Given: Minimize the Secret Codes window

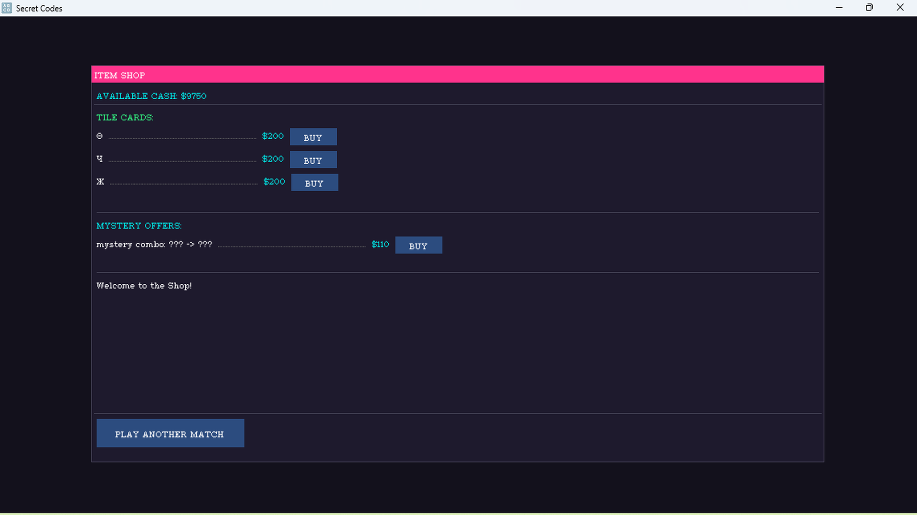Looking at the screenshot, I should click(x=839, y=8).
